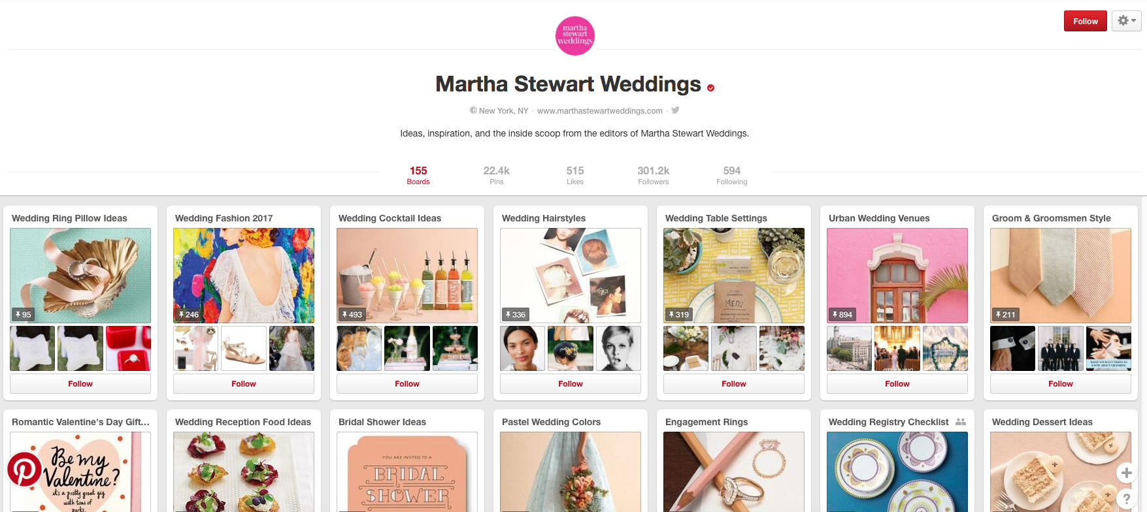The width and height of the screenshot is (1147, 512).
Task: Click Martha Stewart Weddings profile avatar
Action: coord(574,36)
